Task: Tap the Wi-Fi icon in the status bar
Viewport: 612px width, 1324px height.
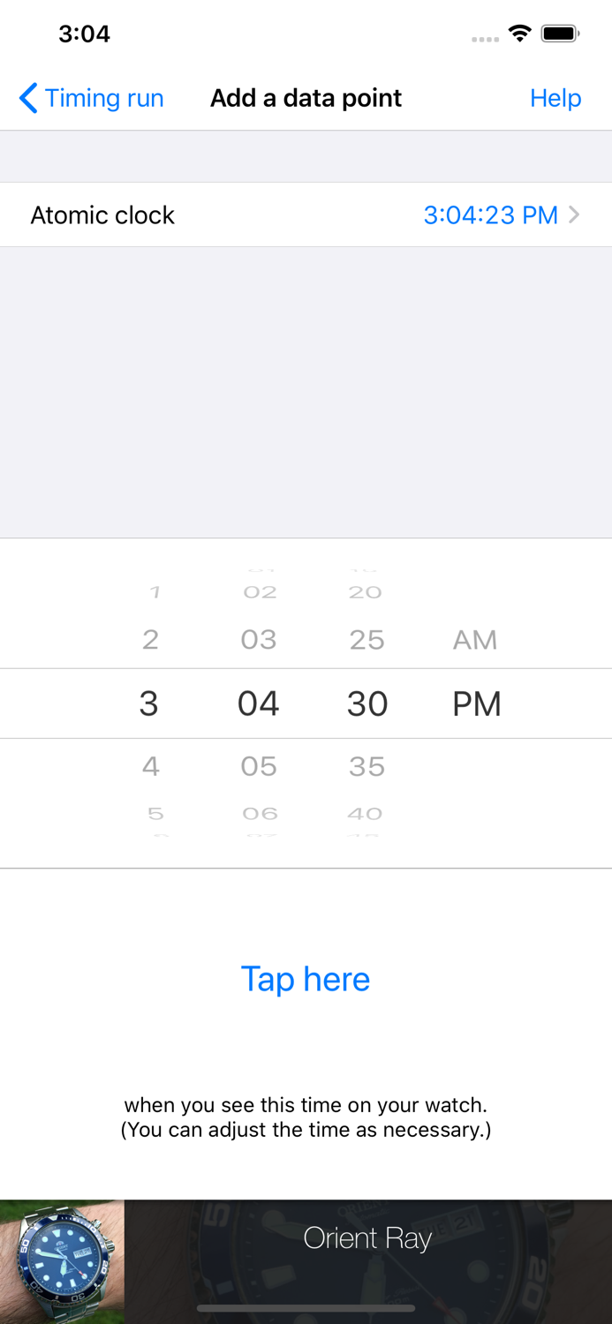Action: coord(519,32)
